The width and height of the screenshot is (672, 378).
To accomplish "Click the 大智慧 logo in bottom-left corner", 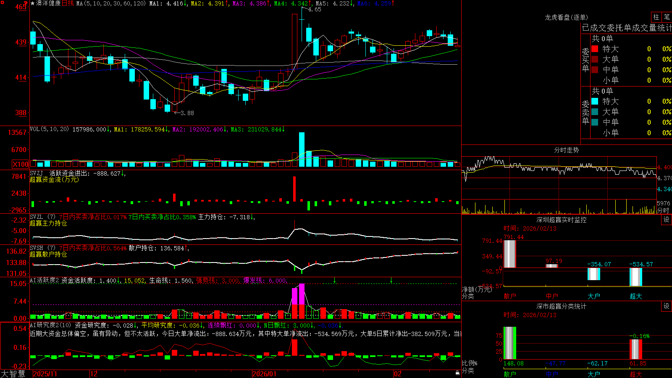I will point(13,374).
